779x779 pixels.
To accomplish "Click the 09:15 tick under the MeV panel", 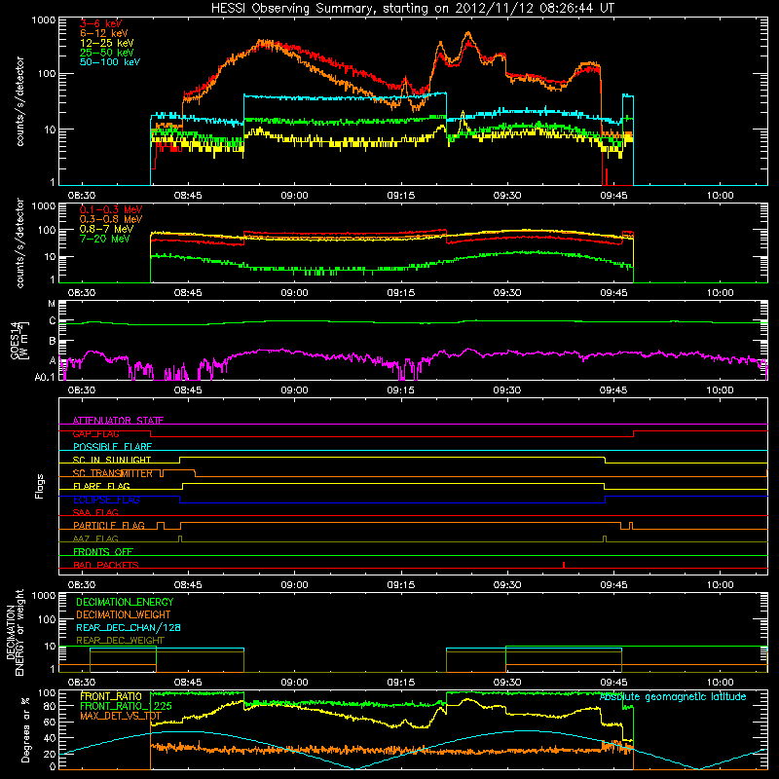I will pos(401,293).
